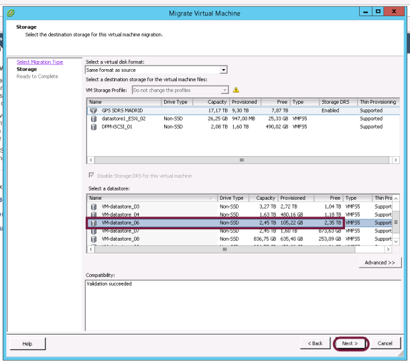The width and height of the screenshot is (410, 364).
Task: Click the VM-datastore_06 datastore icon
Action: (x=94, y=223)
